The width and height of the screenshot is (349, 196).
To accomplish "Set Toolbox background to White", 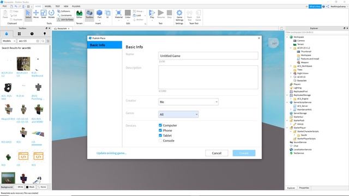I will 19,187.
